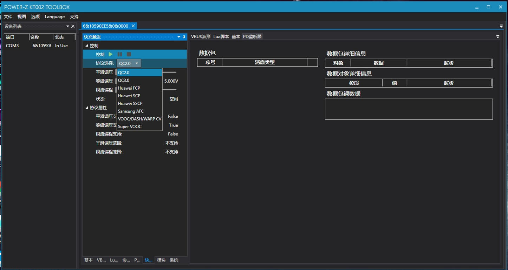Switch to the Lua脚本 tab
Image resolution: width=508 pixels, height=270 pixels.
point(221,36)
